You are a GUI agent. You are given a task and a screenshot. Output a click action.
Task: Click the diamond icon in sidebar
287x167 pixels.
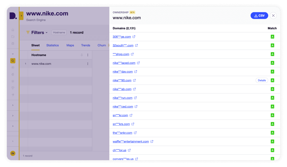coord(13,88)
